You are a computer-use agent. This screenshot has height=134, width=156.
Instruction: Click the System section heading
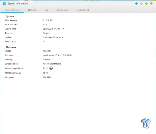point(10,17)
